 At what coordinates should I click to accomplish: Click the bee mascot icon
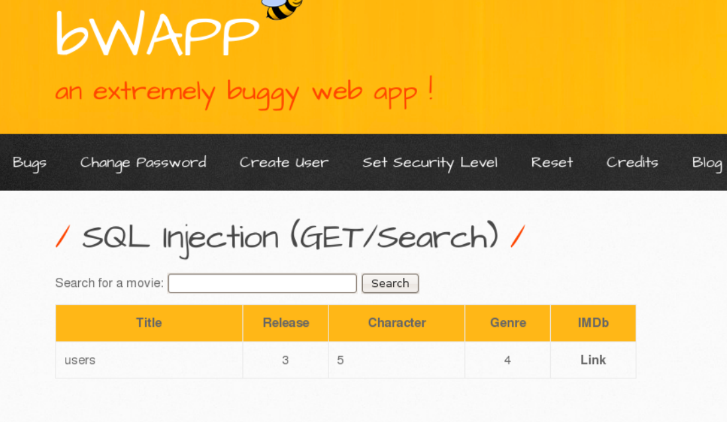282,9
